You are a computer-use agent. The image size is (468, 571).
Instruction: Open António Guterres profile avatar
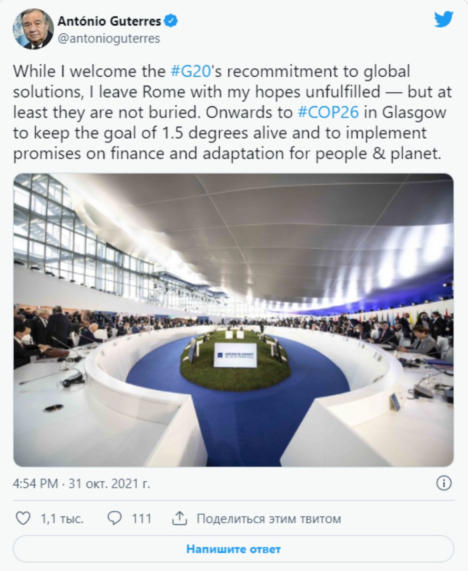[33, 29]
